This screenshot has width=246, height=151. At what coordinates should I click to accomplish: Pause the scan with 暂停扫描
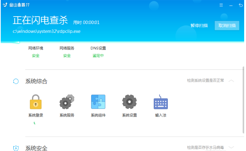[199, 25]
